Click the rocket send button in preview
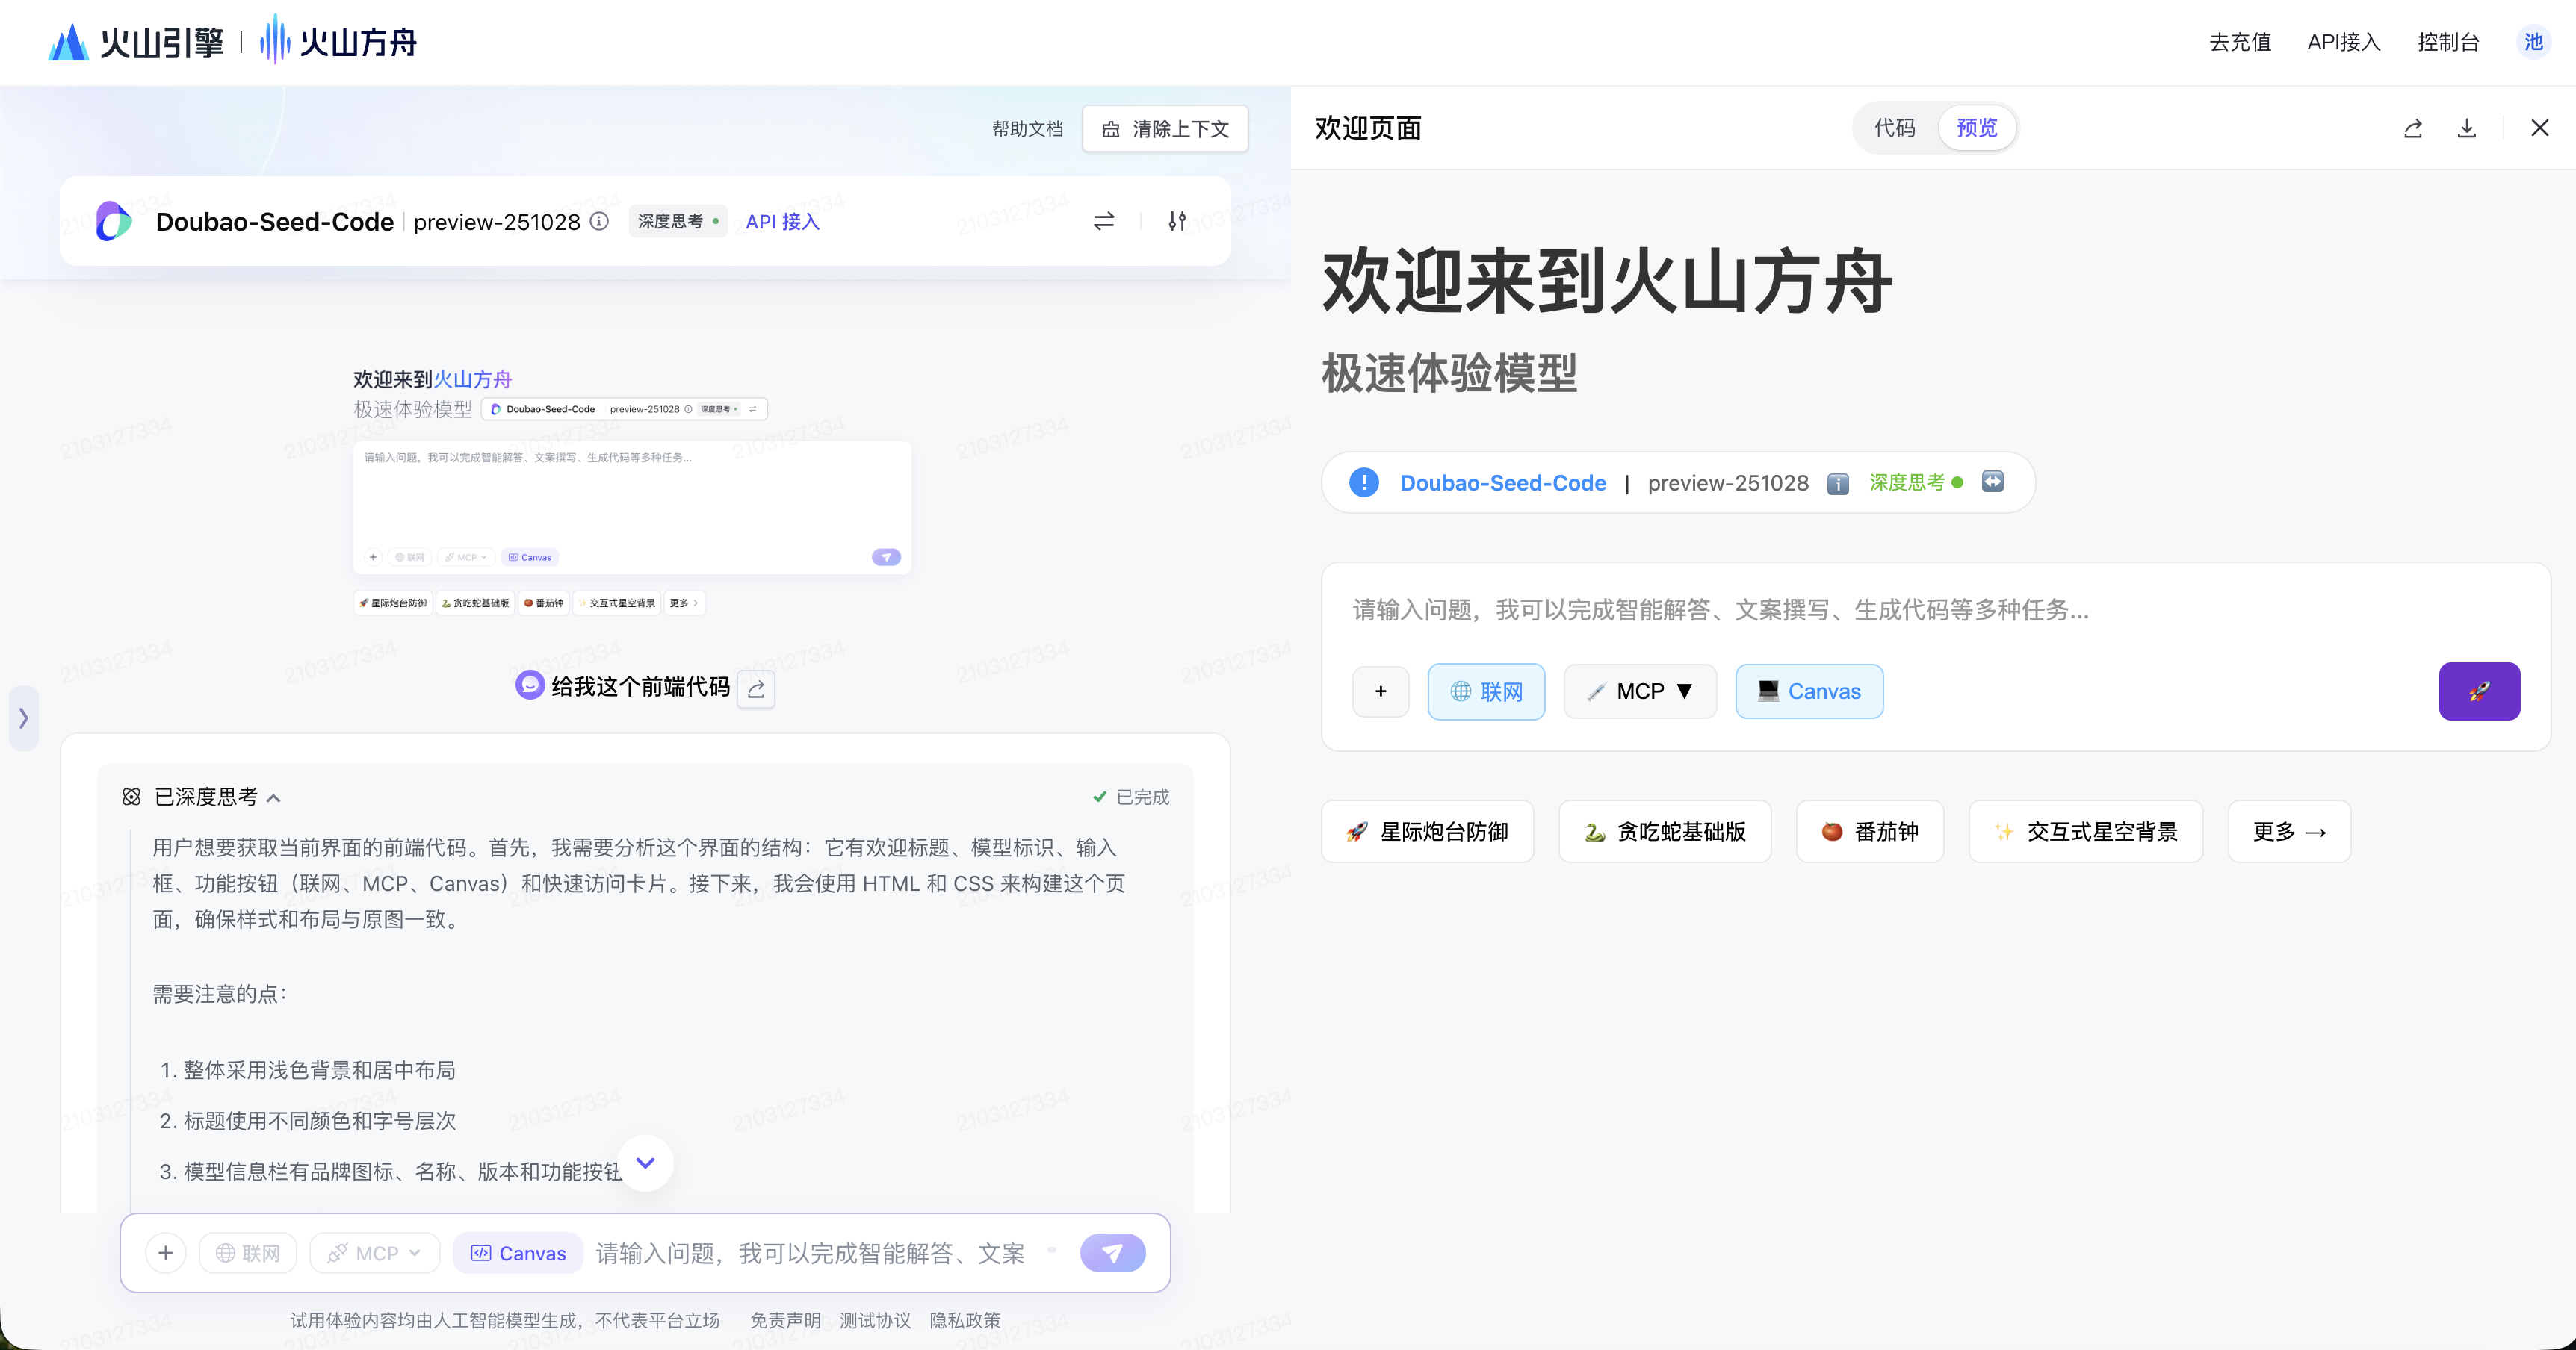This screenshot has height=1350, width=2576. 2479,691
